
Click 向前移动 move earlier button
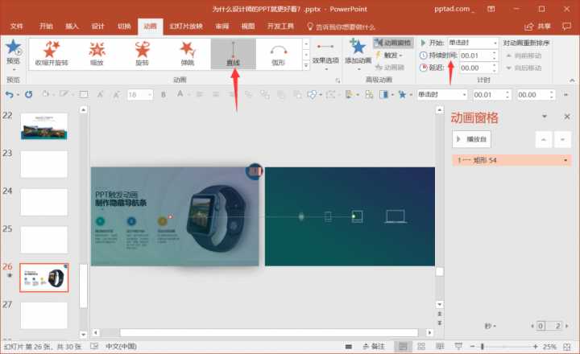click(524, 56)
